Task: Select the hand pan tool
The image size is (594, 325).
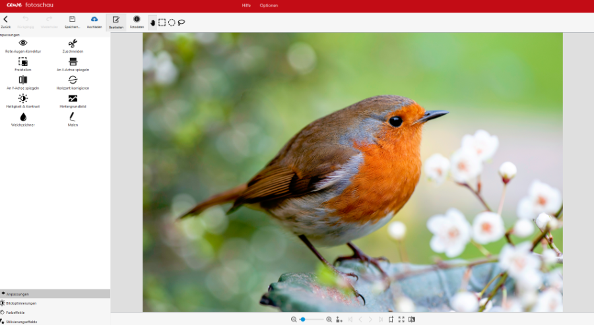Action: (152, 22)
